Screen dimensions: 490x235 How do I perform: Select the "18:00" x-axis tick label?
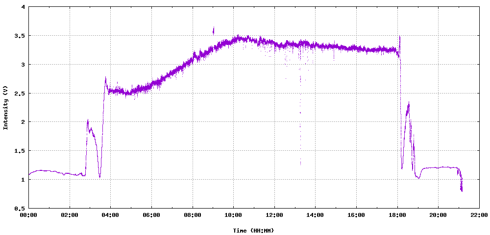(397, 215)
